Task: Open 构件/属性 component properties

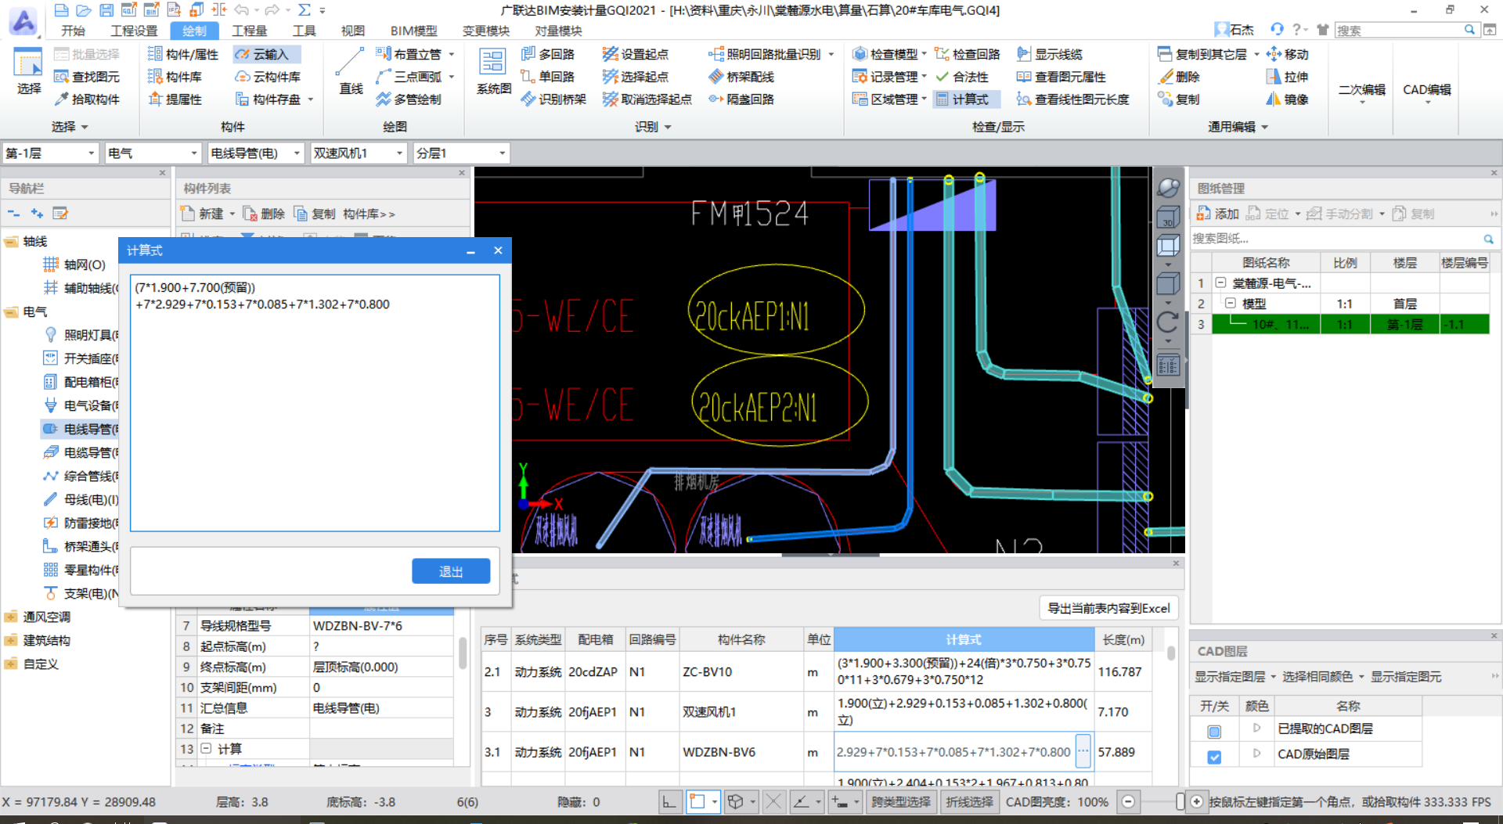Action: 183,54
